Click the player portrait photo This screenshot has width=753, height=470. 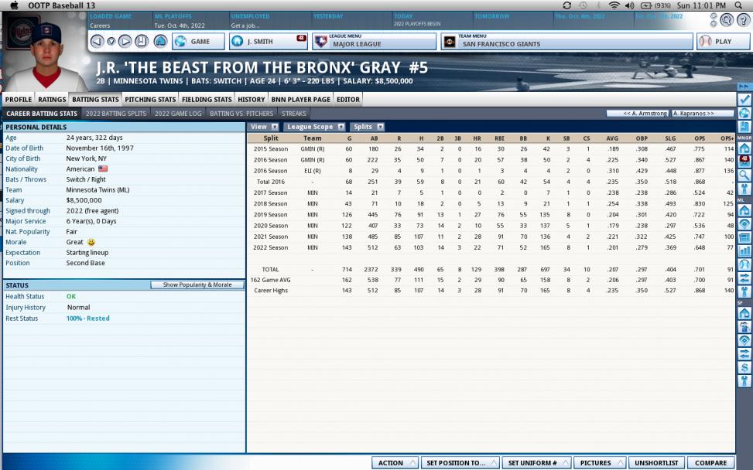(46, 53)
